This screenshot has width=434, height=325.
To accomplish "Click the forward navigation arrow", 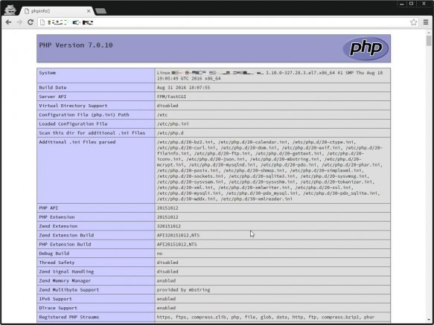I will click(19, 22).
